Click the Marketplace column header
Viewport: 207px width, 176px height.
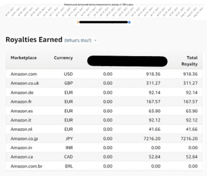pyautogui.click(x=24, y=58)
